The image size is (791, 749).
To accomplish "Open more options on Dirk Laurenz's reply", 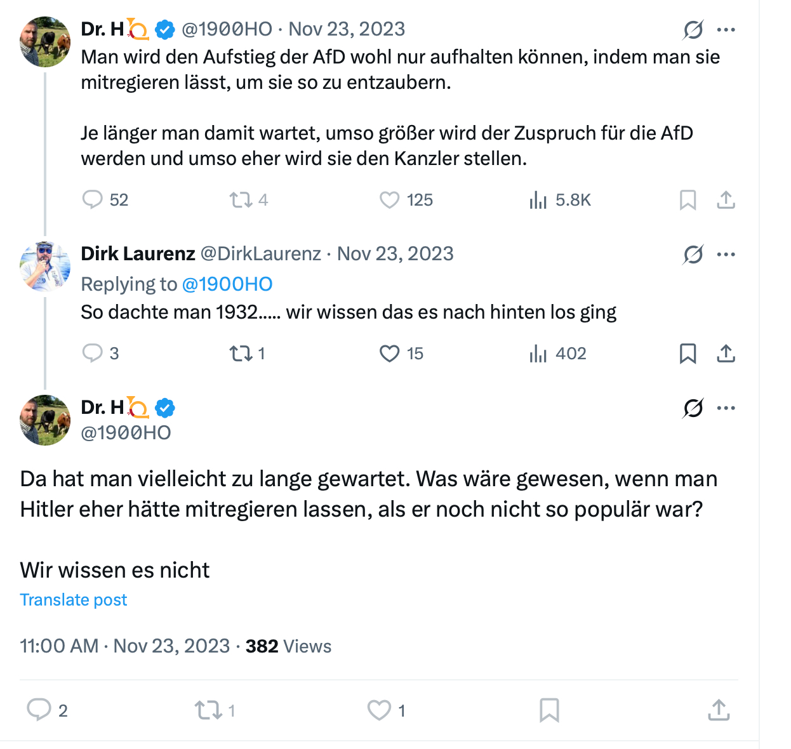I will [x=726, y=255].
